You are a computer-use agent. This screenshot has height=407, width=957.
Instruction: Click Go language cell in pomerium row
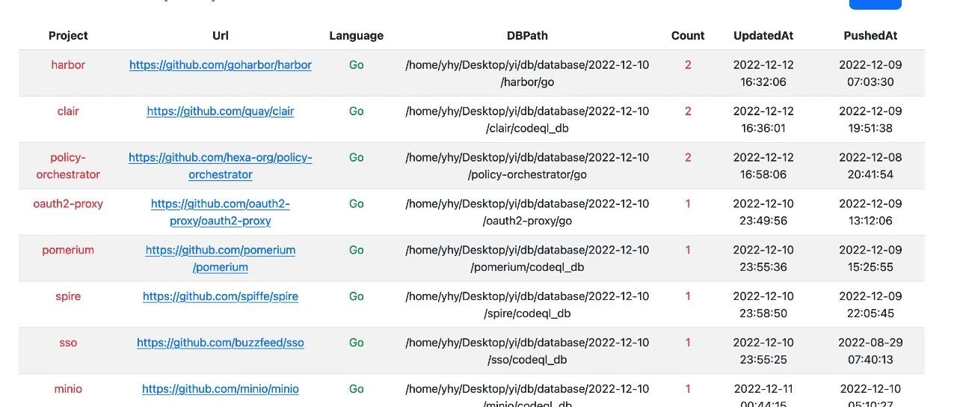click(x=357, y=251)
